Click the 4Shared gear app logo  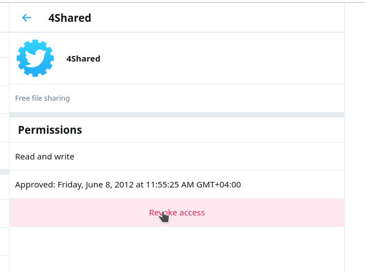35,58
